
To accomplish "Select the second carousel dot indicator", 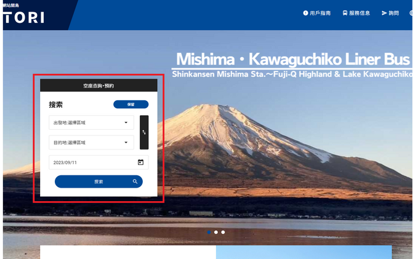I will click(216, 232).
